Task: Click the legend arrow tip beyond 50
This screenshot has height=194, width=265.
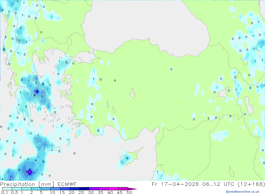Action: (132, 189)
